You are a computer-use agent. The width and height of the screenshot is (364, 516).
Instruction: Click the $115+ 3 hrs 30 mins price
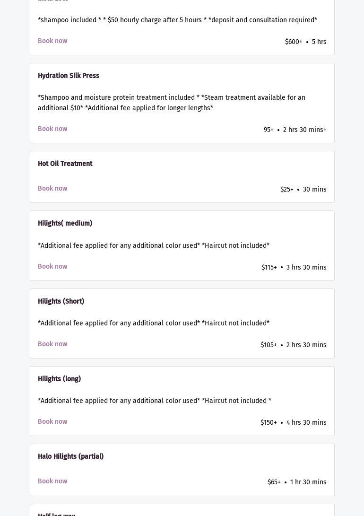point(294,268)
